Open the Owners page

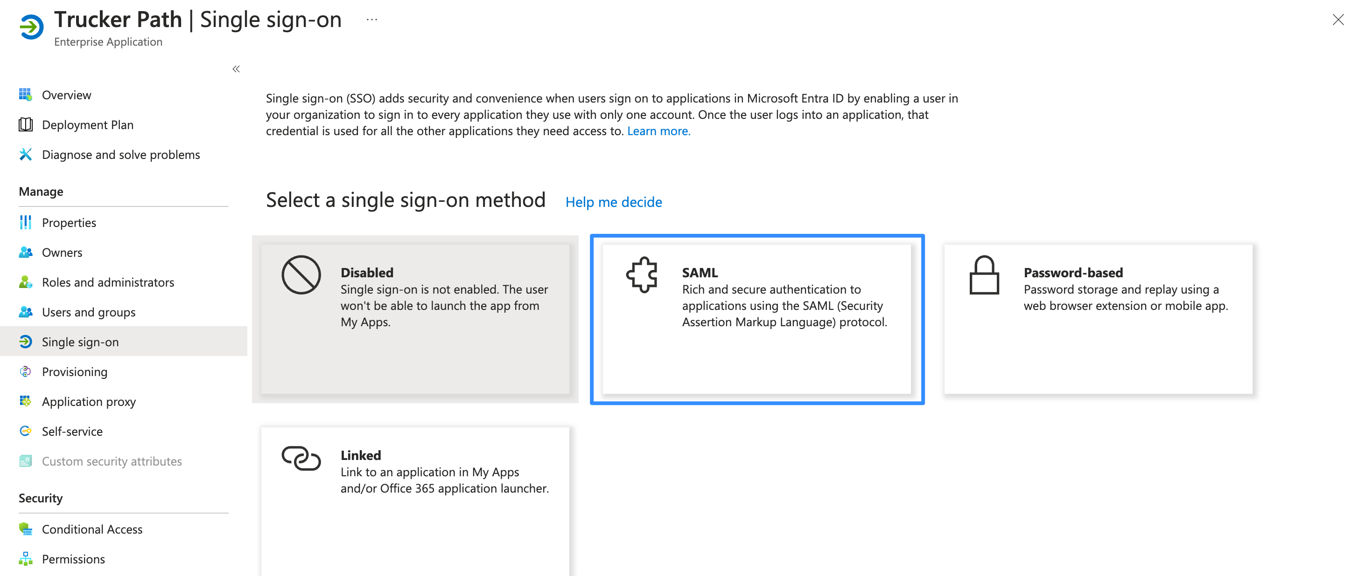(62, 253)
